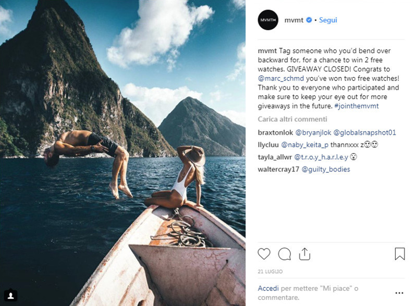This screenshot has width=417, height=306.
Task: Open comments with the speech bubble icon
Action: 285,254
